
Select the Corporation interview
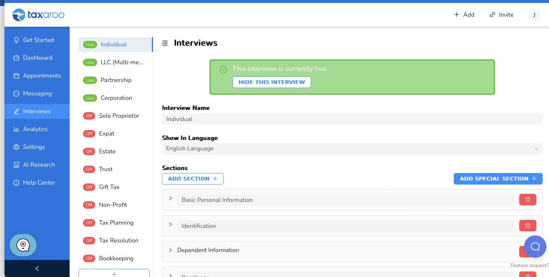tap(115, 98)
